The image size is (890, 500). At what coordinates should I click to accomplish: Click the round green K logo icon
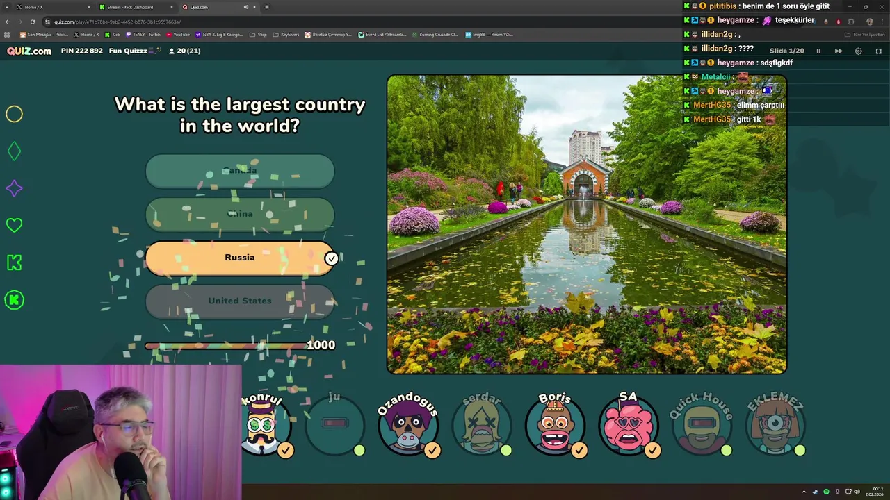(14, 300)
